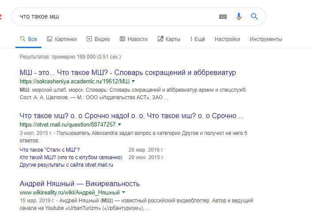Open sublink 'Кто такой МШ? (что то с ютубом связанно)'
Image resolution: width=312 pixels, height=224 pixels.
[x=71, y=157]
